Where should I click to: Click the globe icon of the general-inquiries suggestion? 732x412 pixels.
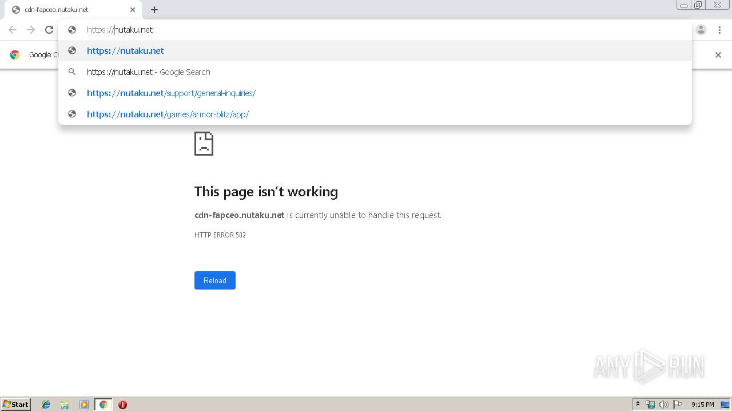click(x=72, y=93)
